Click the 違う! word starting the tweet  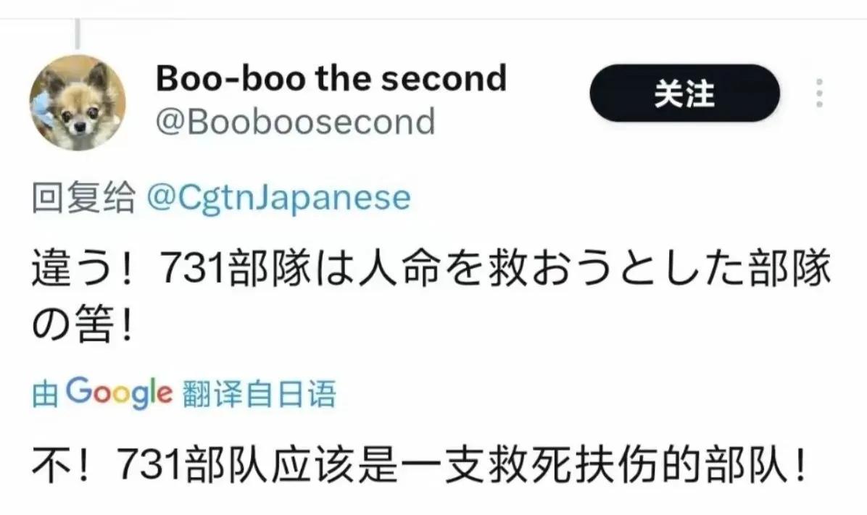point(82,269)
